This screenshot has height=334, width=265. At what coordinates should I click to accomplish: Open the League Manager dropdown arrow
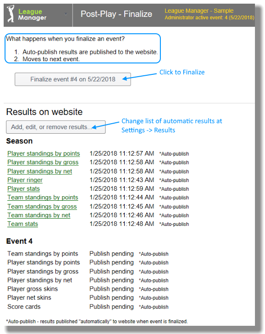point(66,14)
